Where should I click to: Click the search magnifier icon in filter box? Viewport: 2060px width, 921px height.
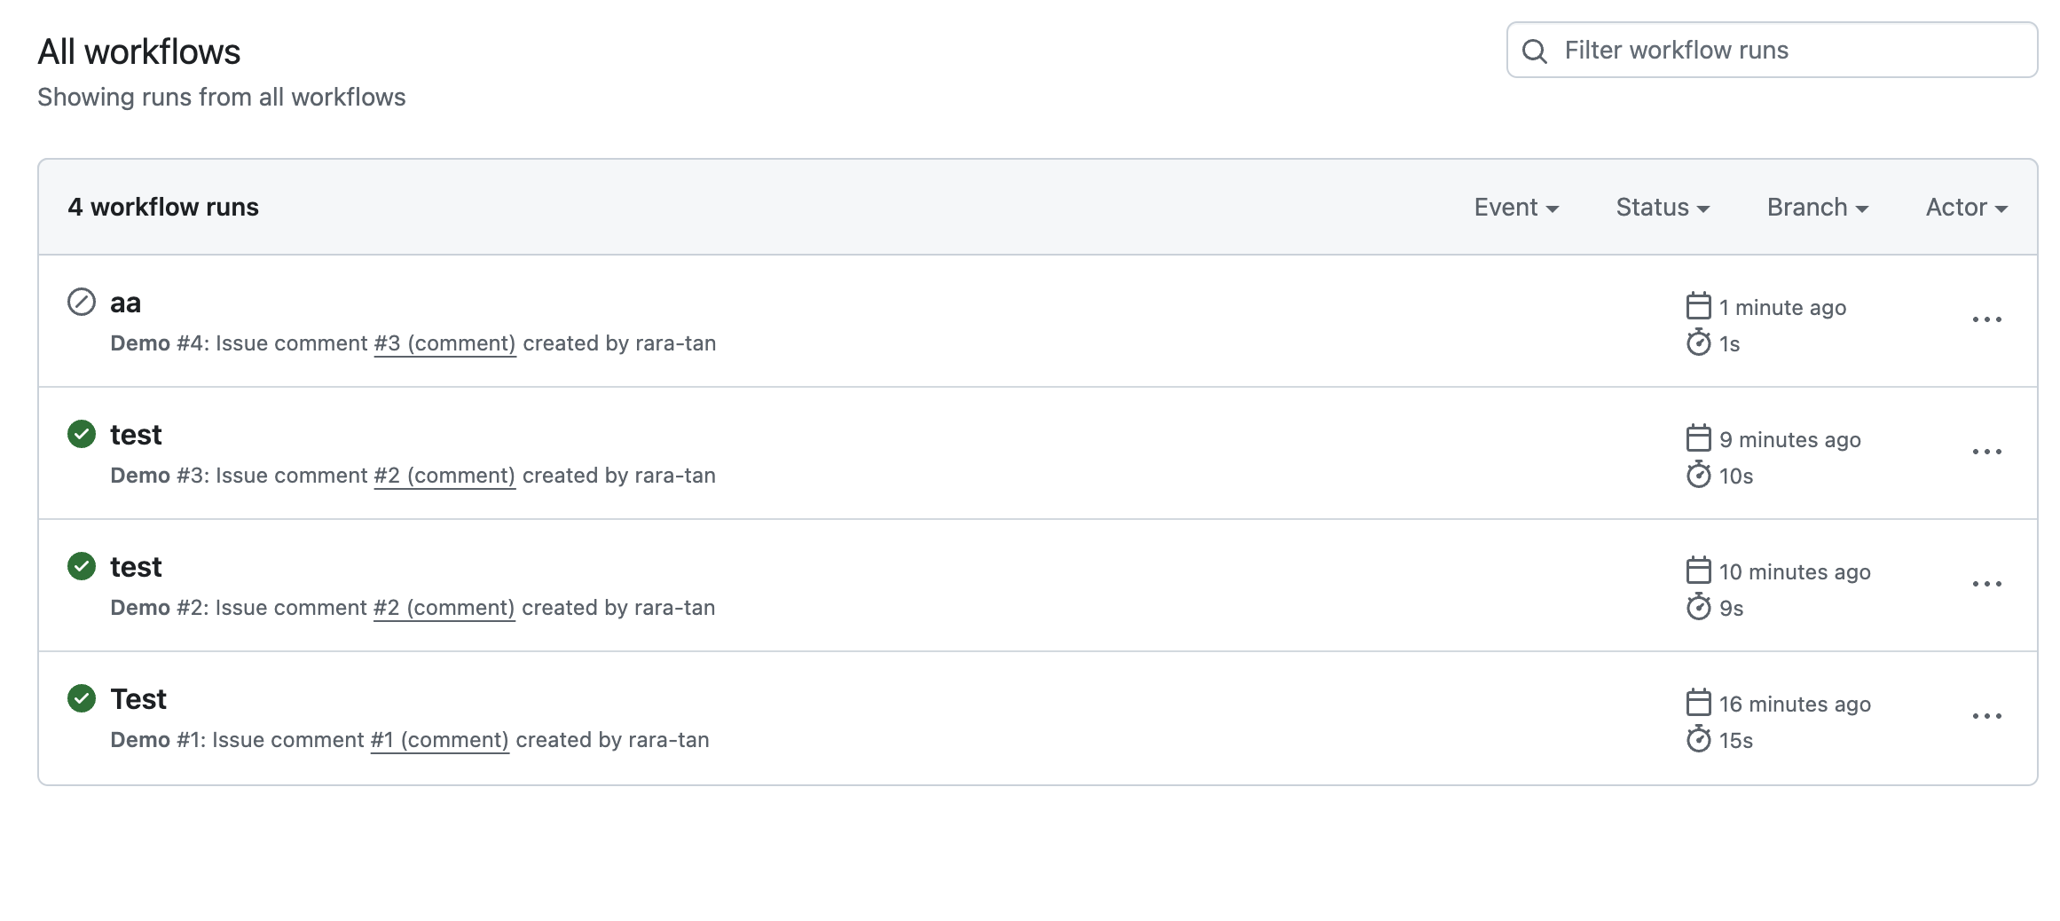point(1535,51)
